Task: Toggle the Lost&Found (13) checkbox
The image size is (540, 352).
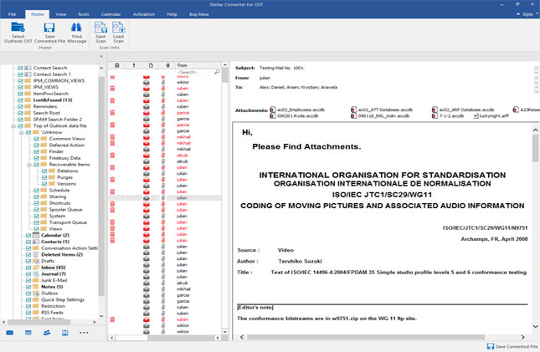Action: tap(20, 100)
